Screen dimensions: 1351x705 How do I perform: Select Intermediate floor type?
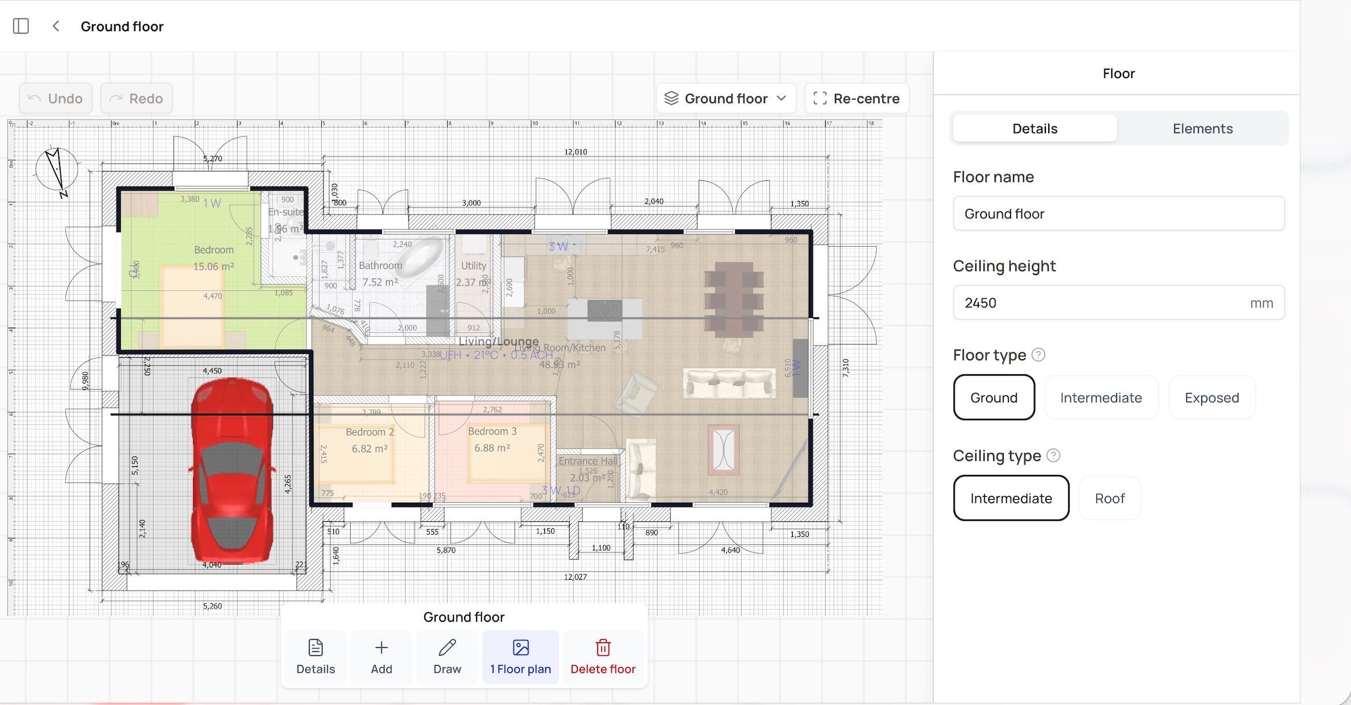[x=1101, y=398]
